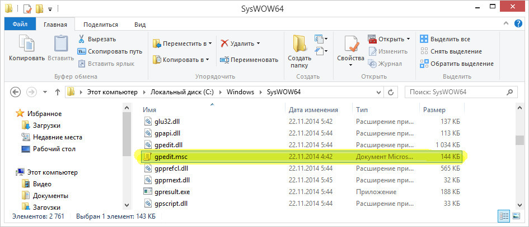Expand the Открыть dropdown arrow
The image size is (529, 227).
click(408, 39)
